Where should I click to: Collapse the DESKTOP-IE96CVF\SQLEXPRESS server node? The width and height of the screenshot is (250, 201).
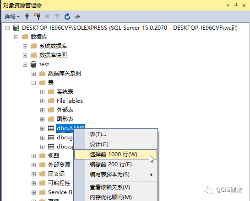coord(7,28)
